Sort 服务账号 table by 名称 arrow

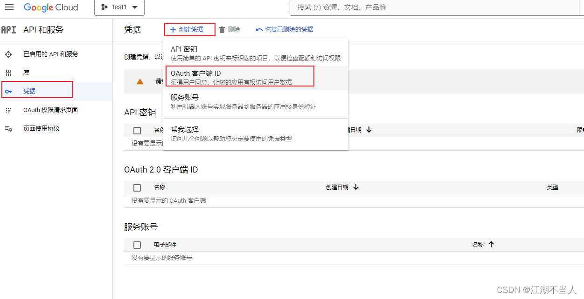tap(491, 245)
